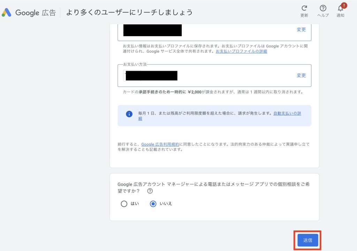Open the 通知 notifications bell
Viewport: 357px width, 251px height.
point(341,8)
